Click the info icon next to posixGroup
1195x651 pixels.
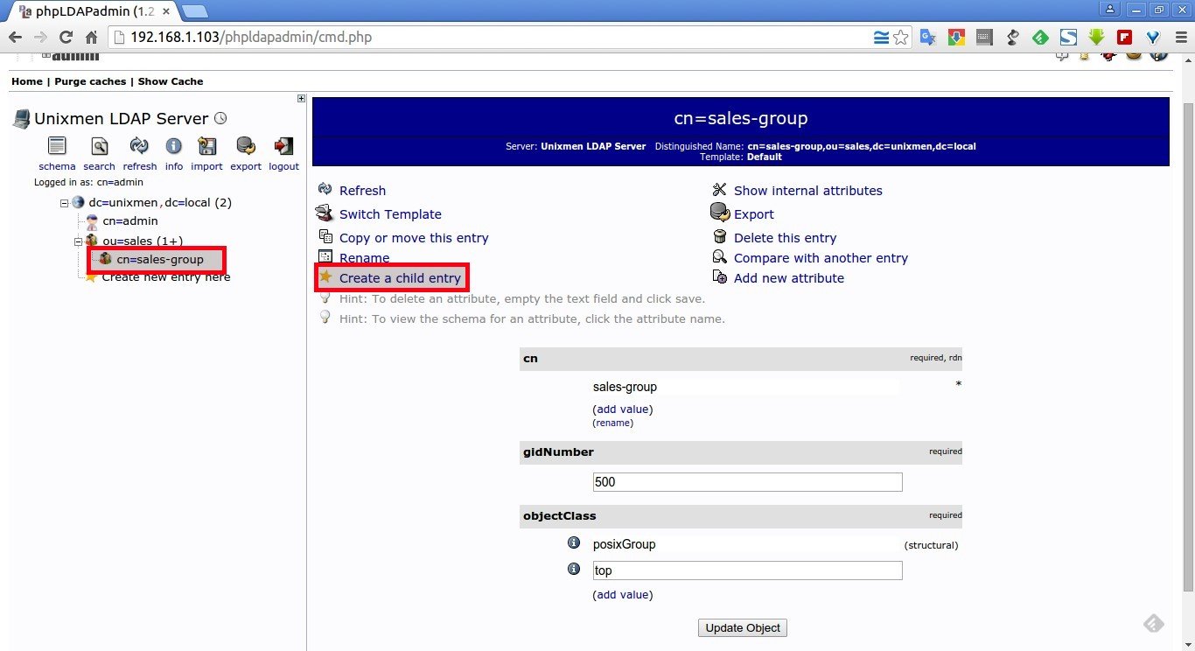pos(574,543)
